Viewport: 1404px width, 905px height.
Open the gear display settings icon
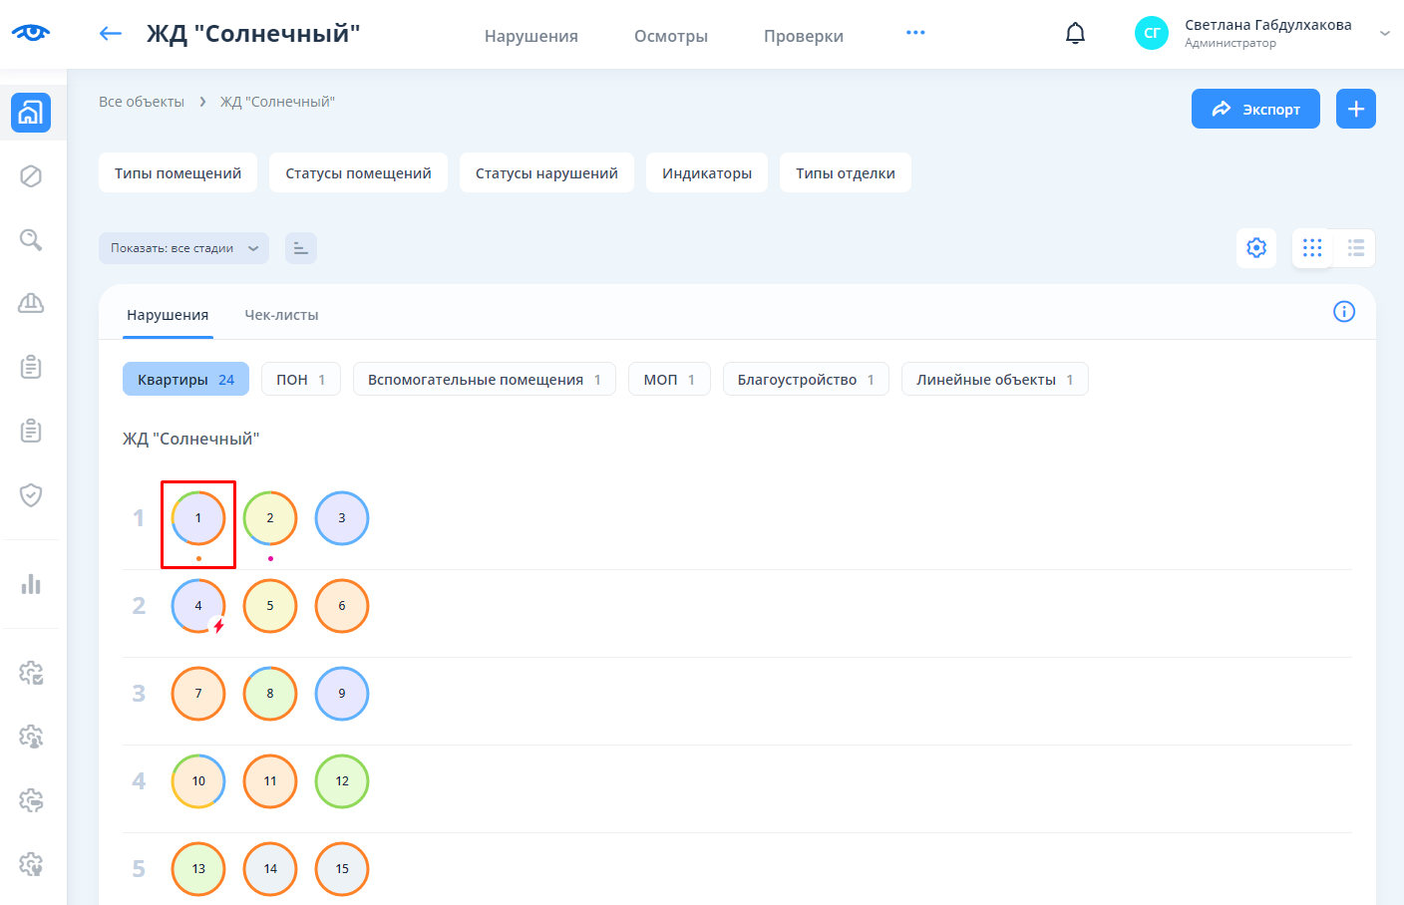[x=1256, y=247]
